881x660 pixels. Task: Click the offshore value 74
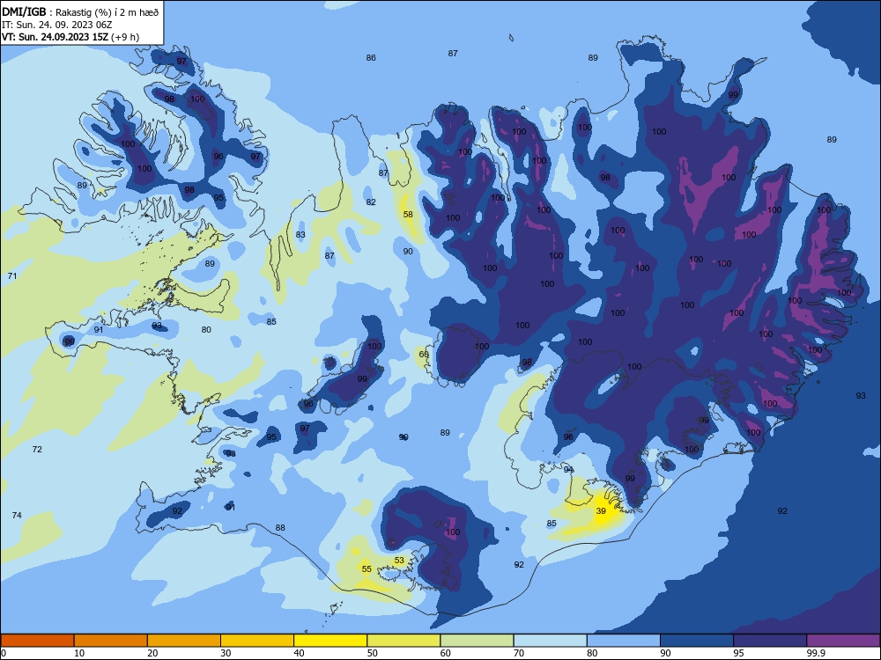tap(17, 515)
